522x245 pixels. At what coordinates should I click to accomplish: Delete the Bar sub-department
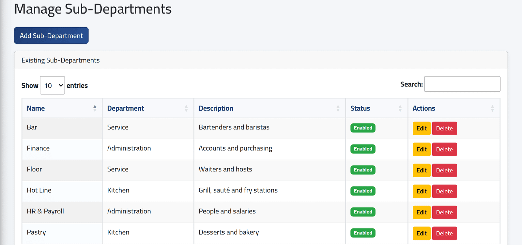(x=444, y=129)
